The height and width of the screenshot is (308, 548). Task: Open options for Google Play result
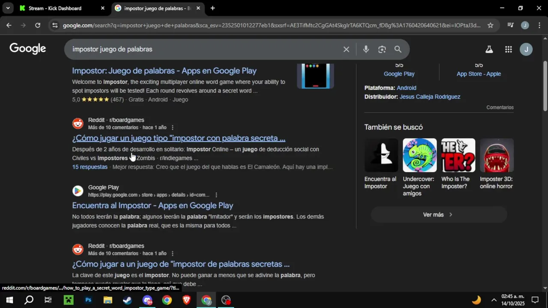[x=216, y=195]
